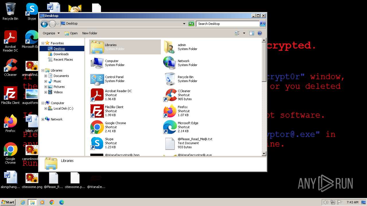Click the Start button
The image size is (367, 206).
point(8,202)
